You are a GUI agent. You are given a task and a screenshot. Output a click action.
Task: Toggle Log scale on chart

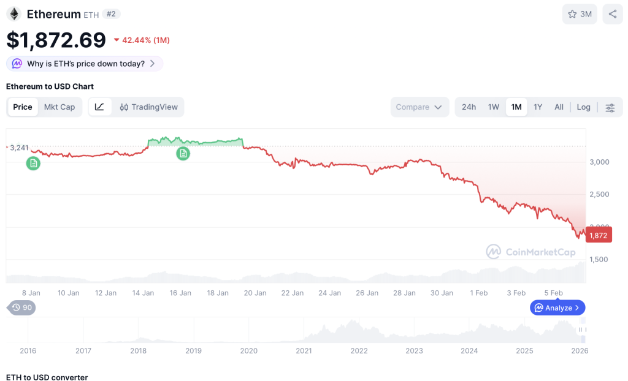click(x=583, y=107)
